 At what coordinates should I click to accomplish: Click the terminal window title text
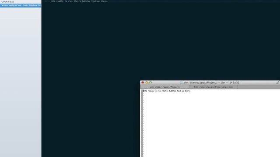click(212, 83)
